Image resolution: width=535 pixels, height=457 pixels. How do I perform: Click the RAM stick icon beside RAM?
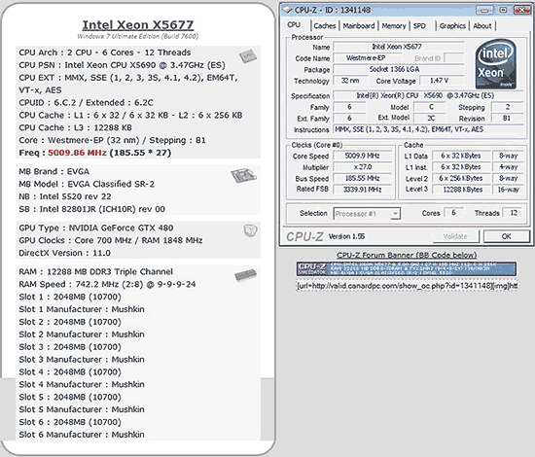(245, 275)
